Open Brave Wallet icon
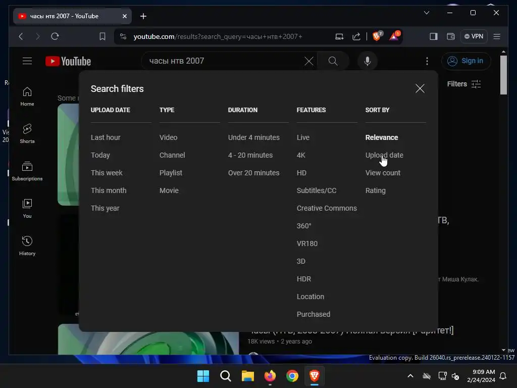This screenshot has width=517, height=388. 451,36
